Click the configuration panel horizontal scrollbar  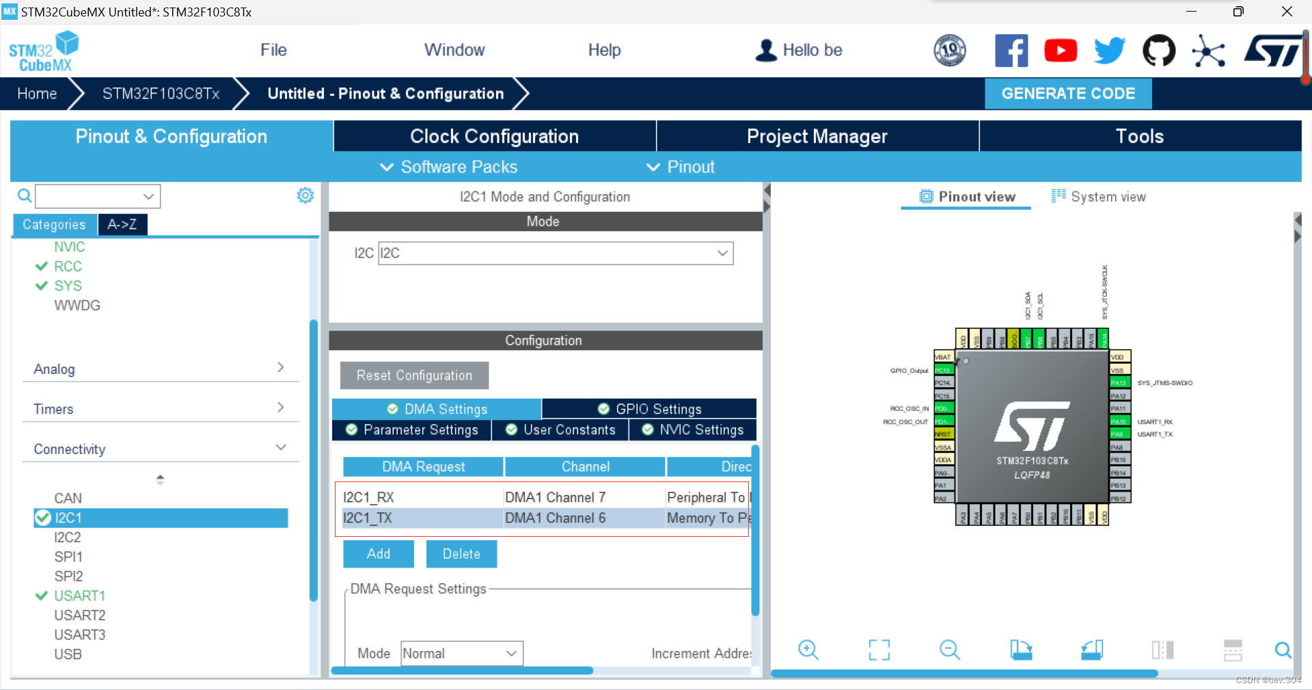tap(462, 671)
